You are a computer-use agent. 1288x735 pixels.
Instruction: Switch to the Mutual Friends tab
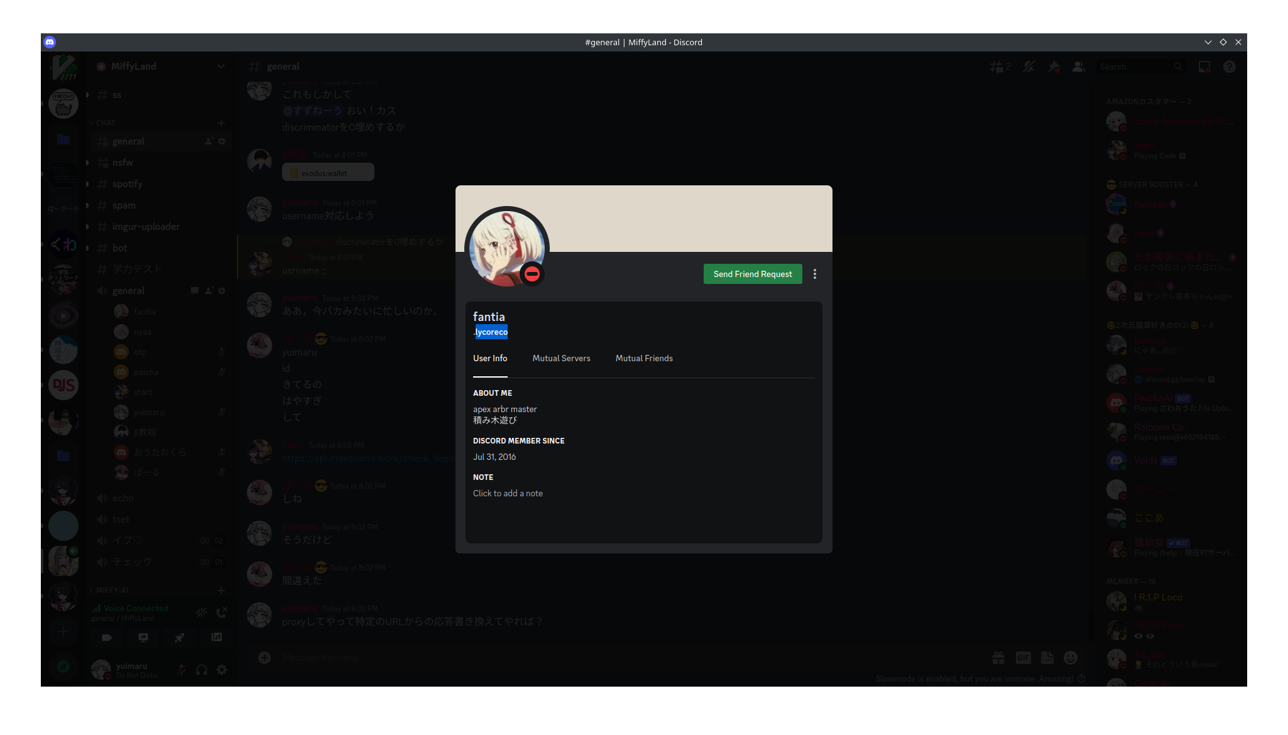[x=644, y=358]
